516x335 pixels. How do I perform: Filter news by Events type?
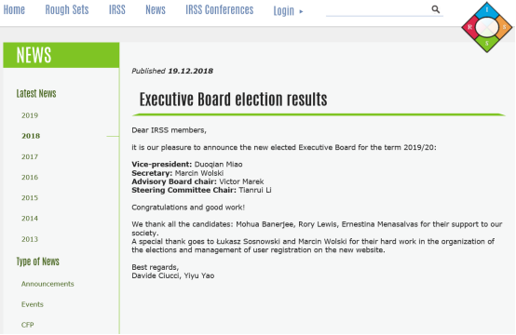[x=33, y=304]
